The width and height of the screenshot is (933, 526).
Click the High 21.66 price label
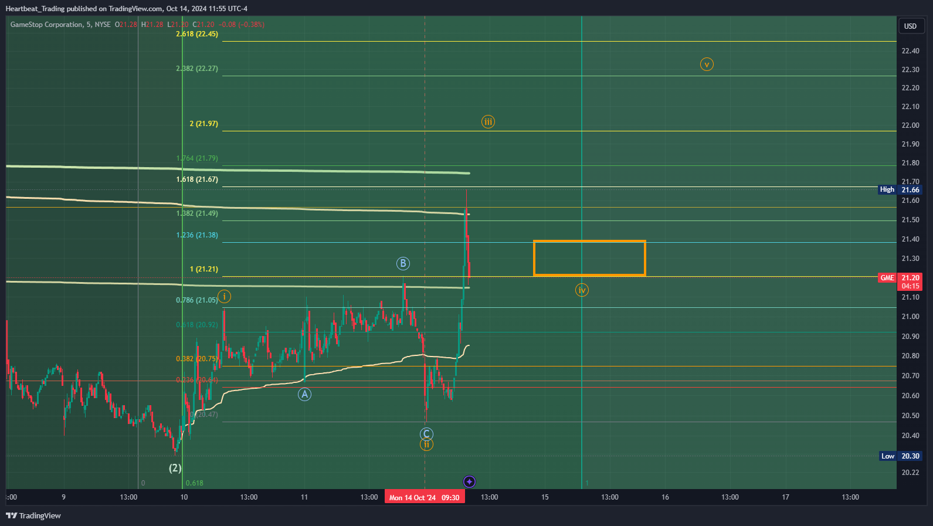[900, 189]
